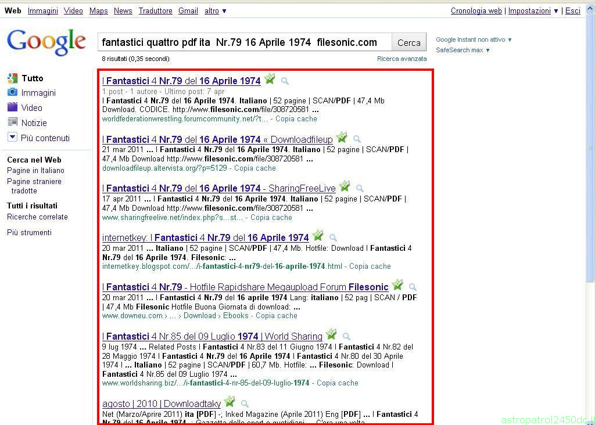Open the SharingFreeLive result title link

pyautogui.click(x=219, y=189)
